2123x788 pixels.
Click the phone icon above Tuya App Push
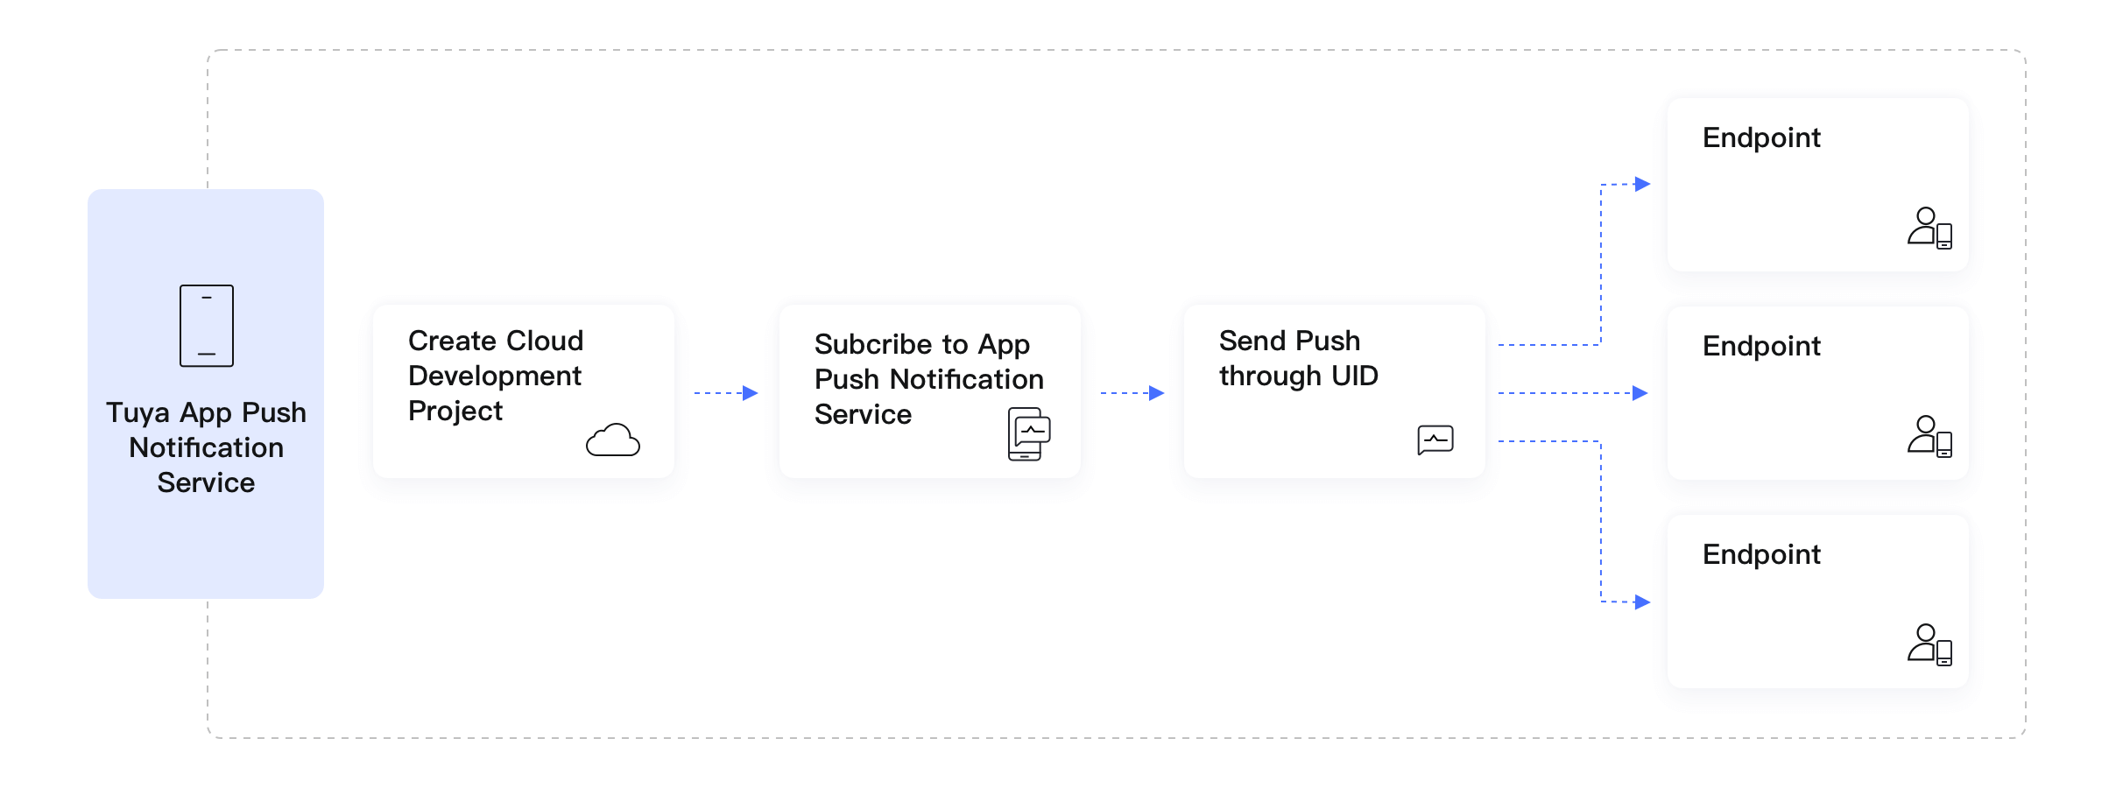(x=207, y=326)
